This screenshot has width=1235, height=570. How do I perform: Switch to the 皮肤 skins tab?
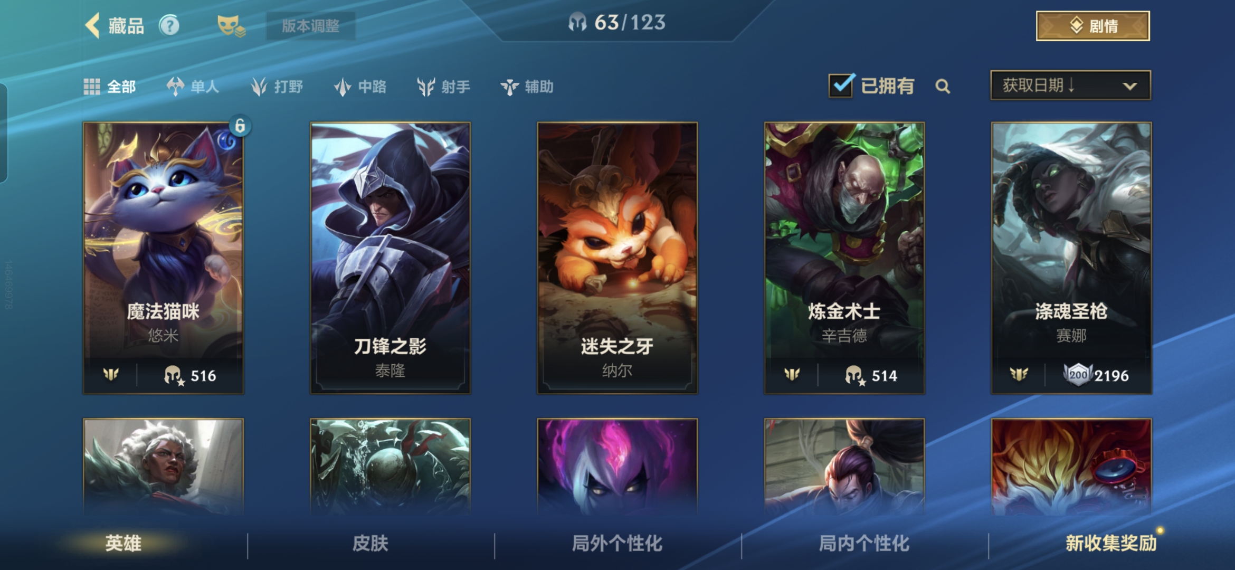click(370, 543)
